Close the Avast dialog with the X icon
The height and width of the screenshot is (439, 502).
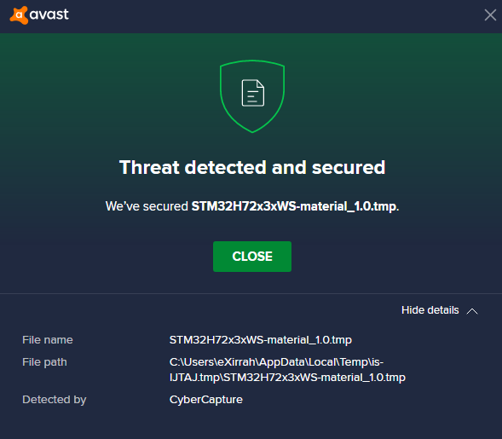tap(490, 14)
